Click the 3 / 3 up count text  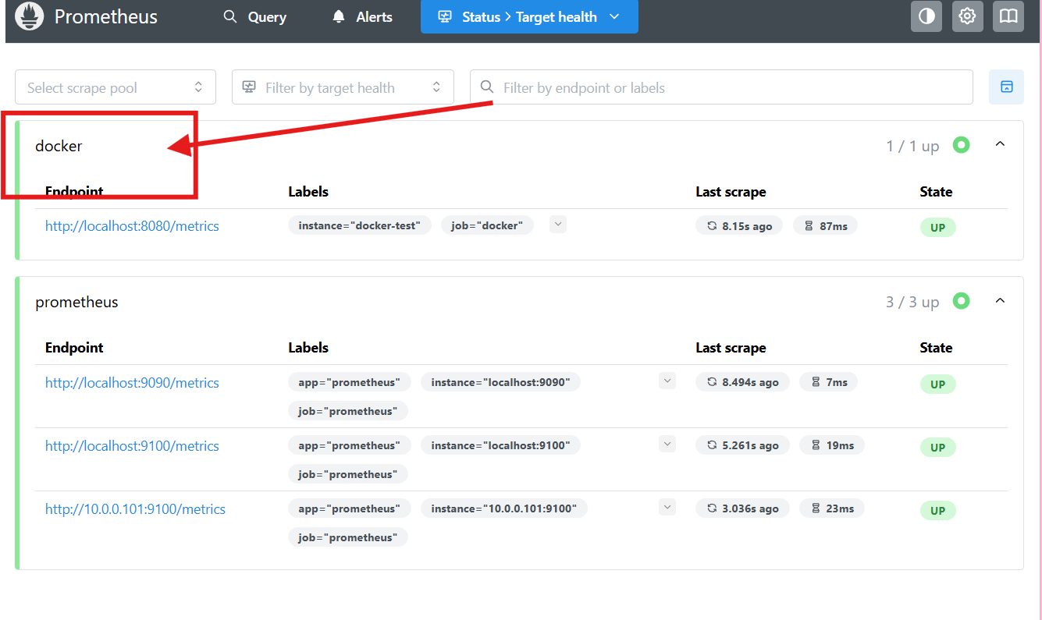[x=912, y=302]
